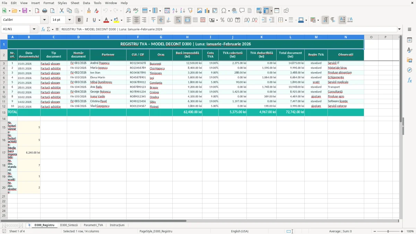Click the Spelling check icon

pyautogui.click(x=136, y=11)
